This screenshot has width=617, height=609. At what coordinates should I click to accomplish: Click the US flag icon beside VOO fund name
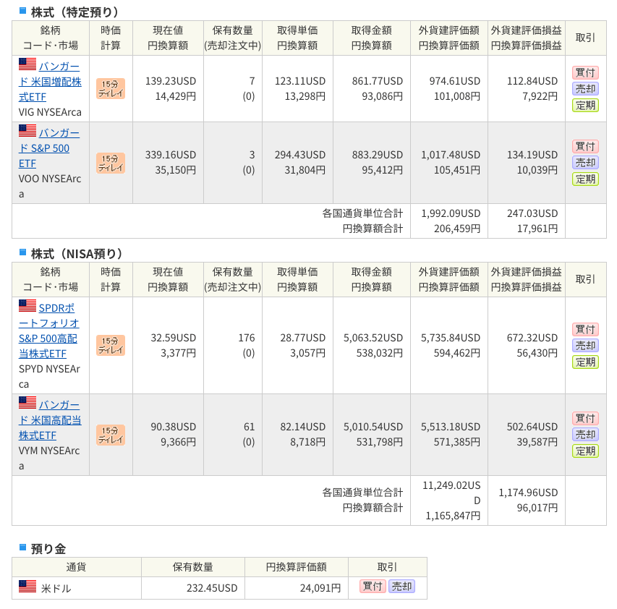tap(27, 131)
